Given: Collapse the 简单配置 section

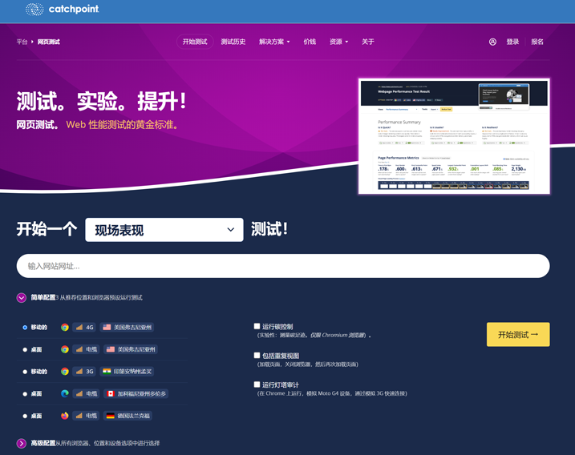Looking at the screenshot, I should pos(22,297).
